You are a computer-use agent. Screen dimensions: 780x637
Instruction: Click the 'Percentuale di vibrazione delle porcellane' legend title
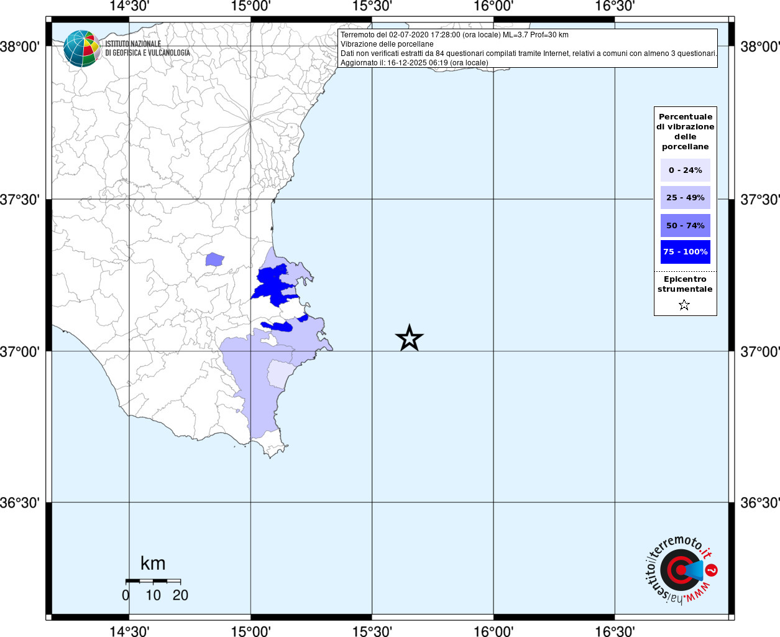pyautogui.click(x=685, y=131)
